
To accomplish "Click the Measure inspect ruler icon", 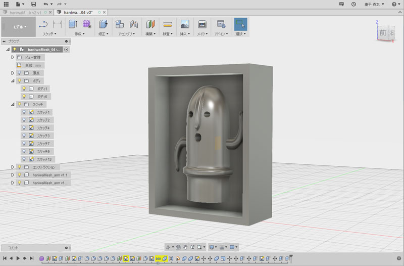I will 168,24.
